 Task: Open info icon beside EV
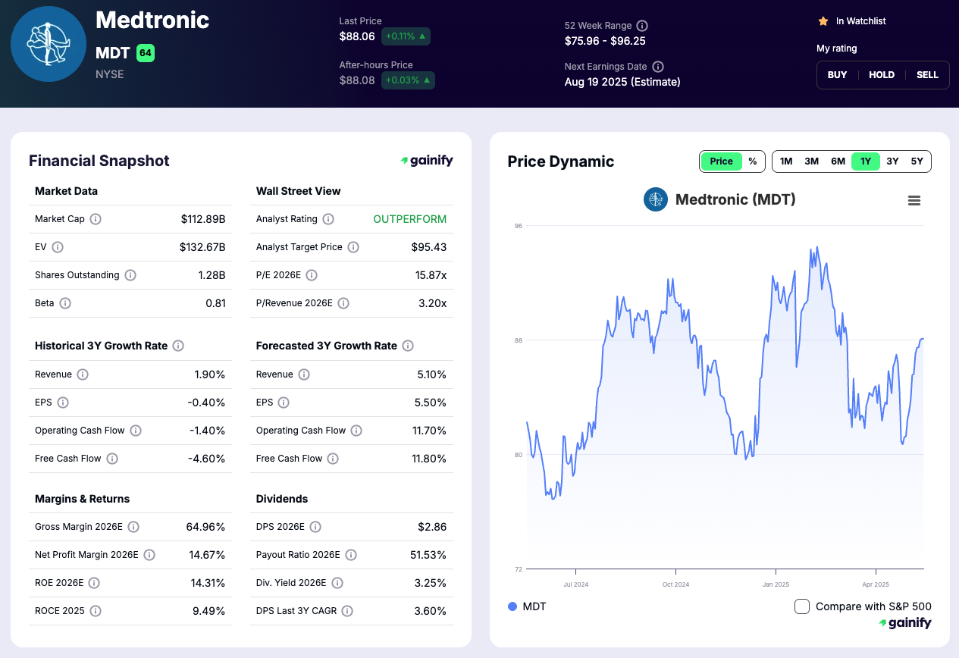[x=58, y=247]
